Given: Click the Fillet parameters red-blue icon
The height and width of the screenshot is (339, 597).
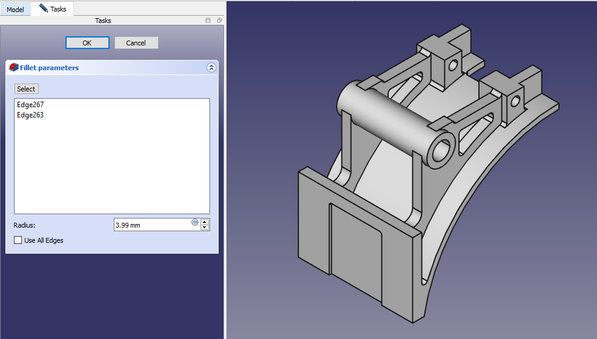Looking at the screenshot, I should [14, 68].
